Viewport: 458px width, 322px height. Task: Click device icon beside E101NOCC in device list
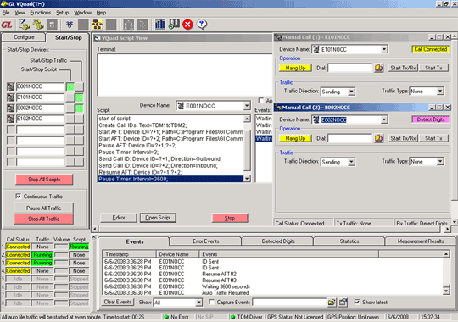(x=11, y=97)
